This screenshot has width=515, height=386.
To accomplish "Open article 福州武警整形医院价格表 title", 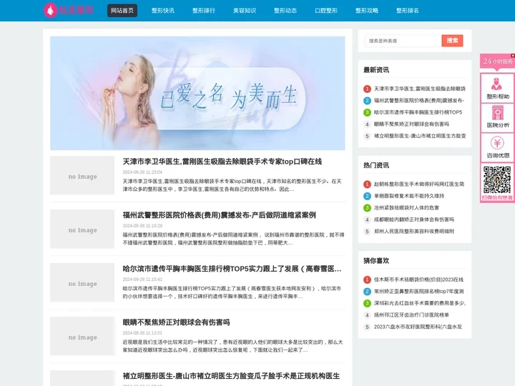I will [220, 215].
